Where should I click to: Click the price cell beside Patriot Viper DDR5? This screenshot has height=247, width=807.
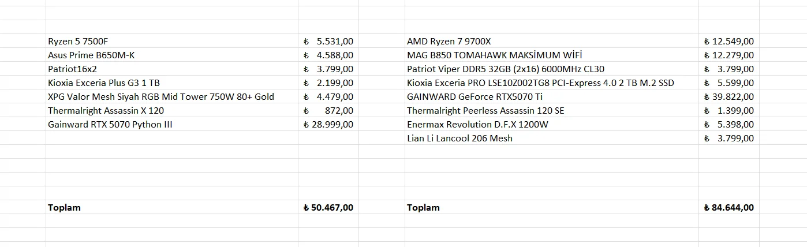coord(729,69)
